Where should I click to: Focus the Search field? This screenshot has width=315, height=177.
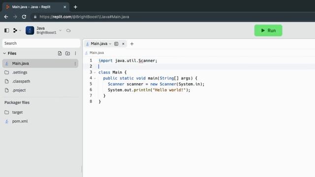[x=41, y=43]
